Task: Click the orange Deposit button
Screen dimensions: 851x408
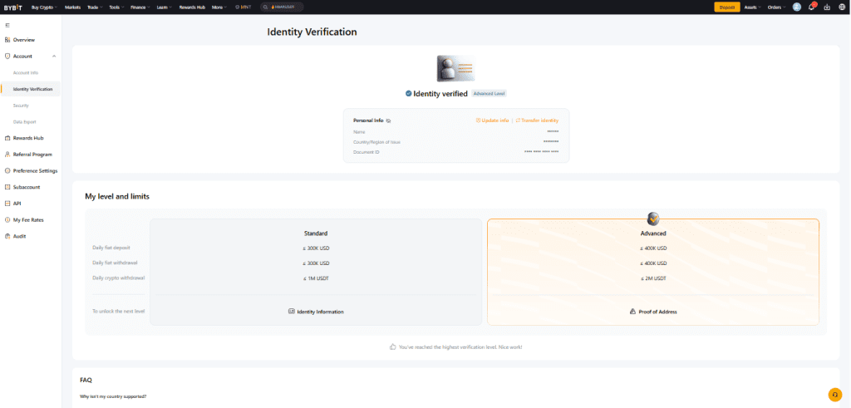Action: point(726,7)
